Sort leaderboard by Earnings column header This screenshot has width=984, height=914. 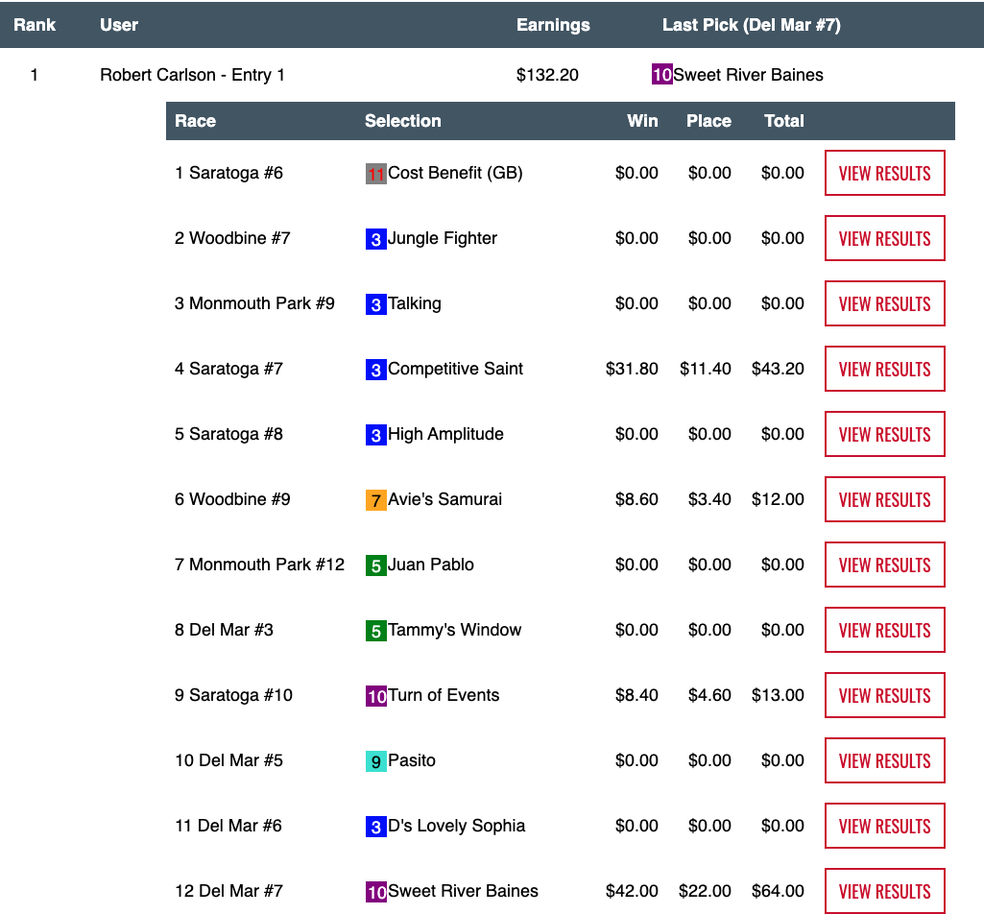point(553,25)
